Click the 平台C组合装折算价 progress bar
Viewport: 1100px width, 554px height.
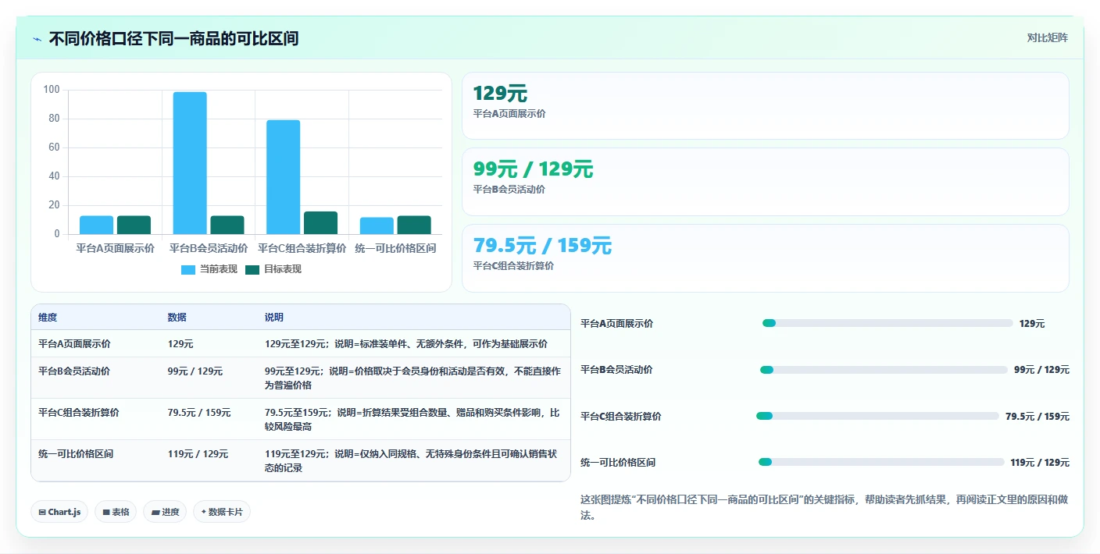coord(877,416)
